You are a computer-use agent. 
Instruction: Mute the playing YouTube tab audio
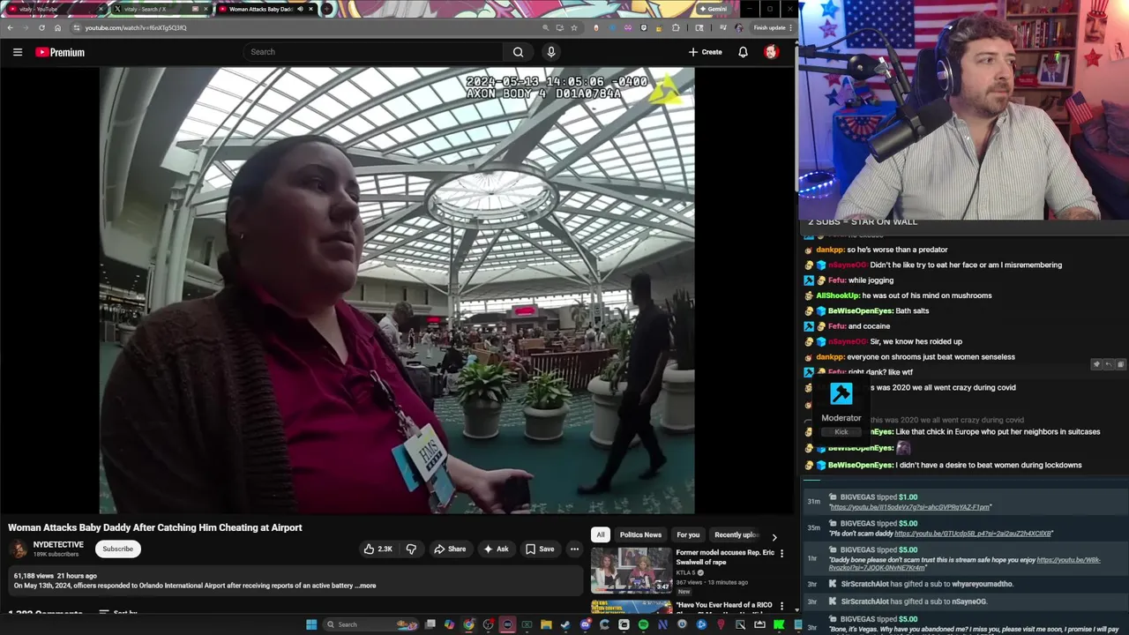pyautogui.click(x=300, y=10)
